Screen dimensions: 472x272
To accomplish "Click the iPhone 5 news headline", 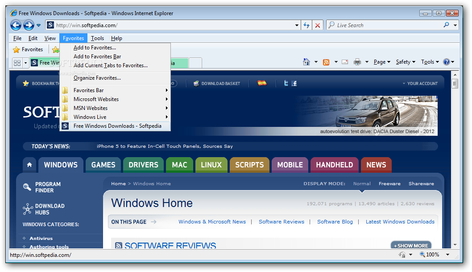I will coord(165,146).
